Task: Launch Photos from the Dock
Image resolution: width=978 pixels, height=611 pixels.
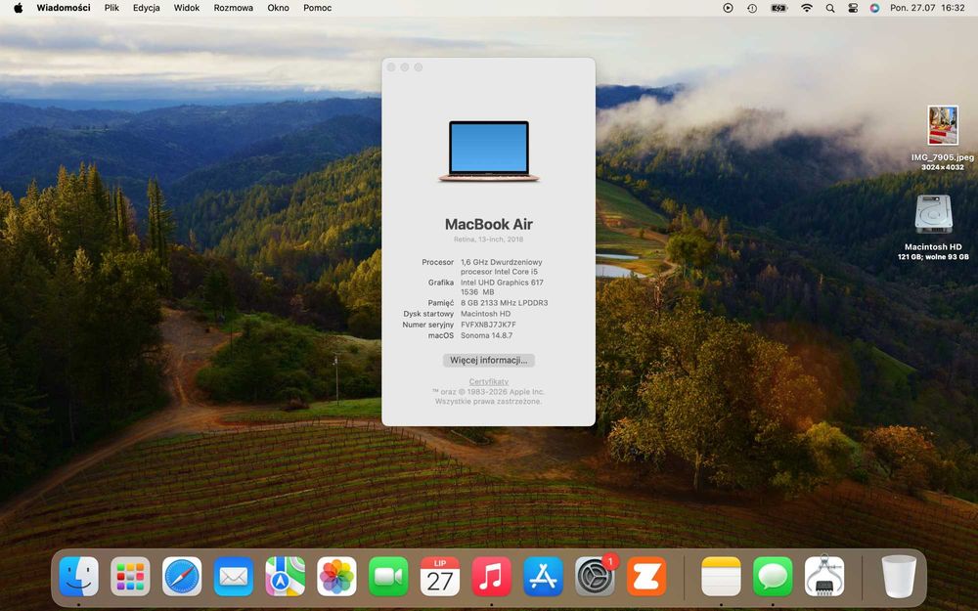Action: point(336,577)
